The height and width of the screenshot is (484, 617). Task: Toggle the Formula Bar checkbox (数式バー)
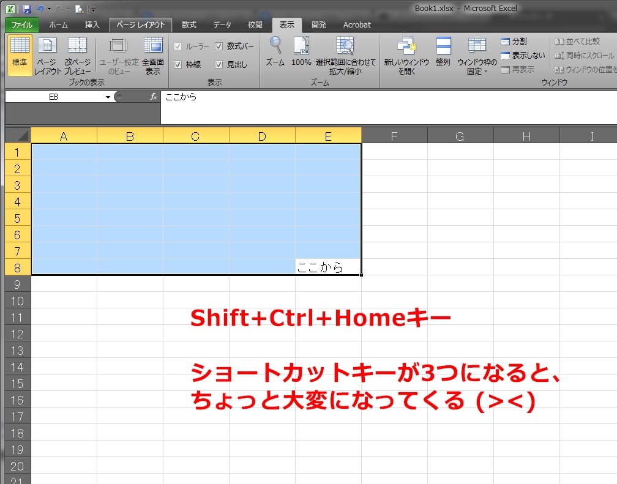coord(219,46)
